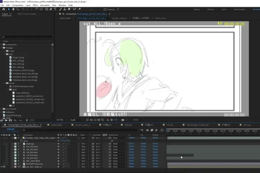The height and width of the screenshot is (173, 260).
Task: Select the Selection (arrow) tool
Action: click(x=9, y=9)
